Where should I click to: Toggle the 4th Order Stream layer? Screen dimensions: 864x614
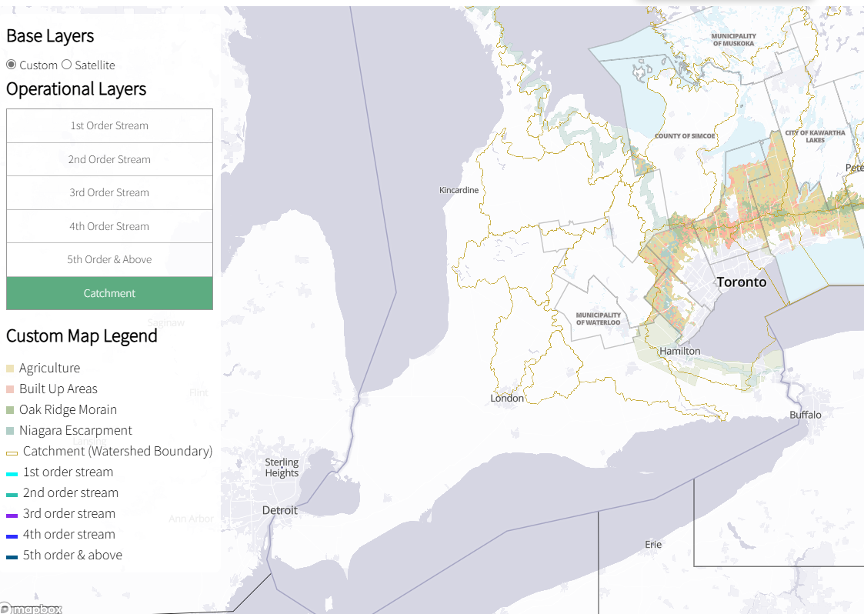click(x=109, y=226)
